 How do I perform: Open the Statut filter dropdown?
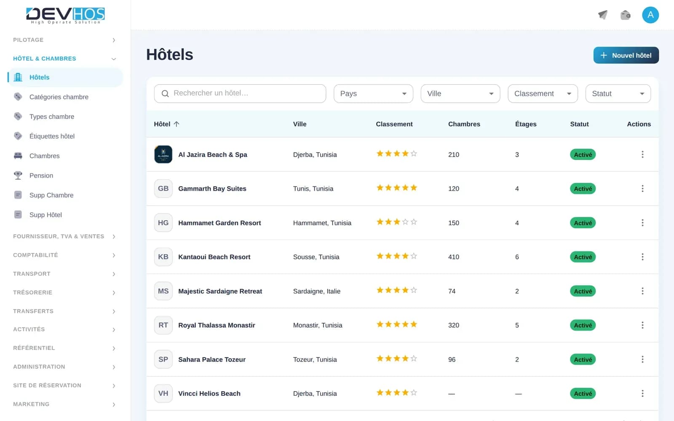[x=618, y=93]
